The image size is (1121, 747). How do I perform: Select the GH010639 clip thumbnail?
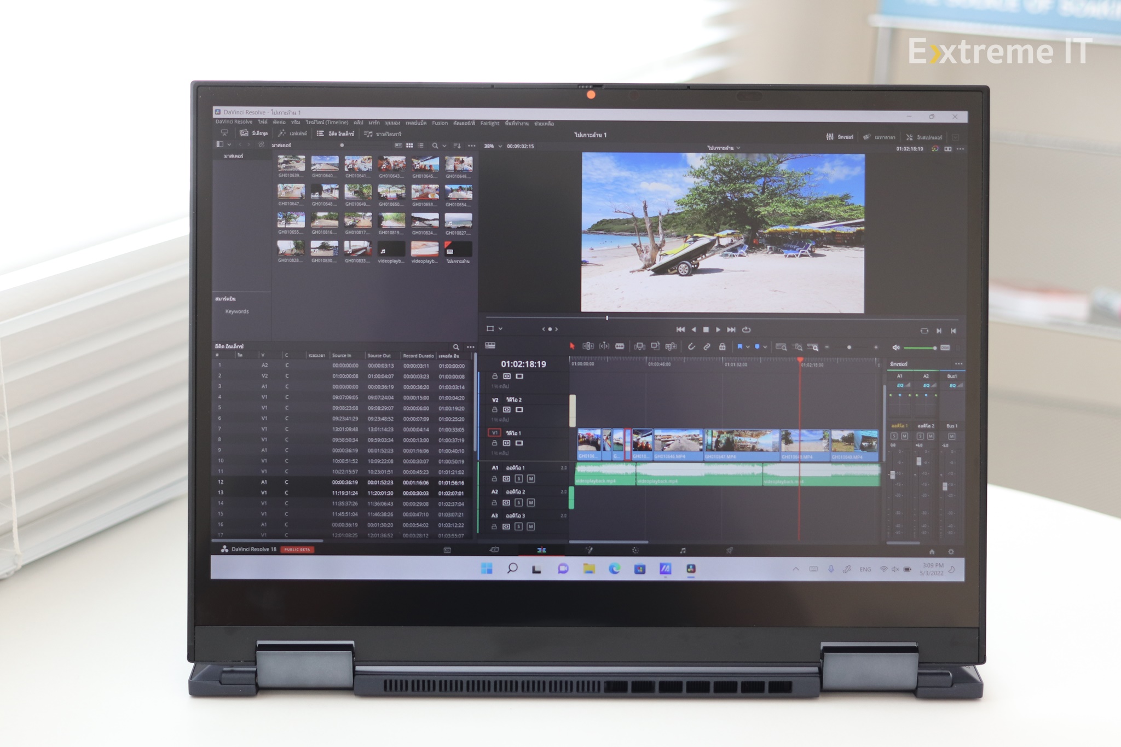291,163
